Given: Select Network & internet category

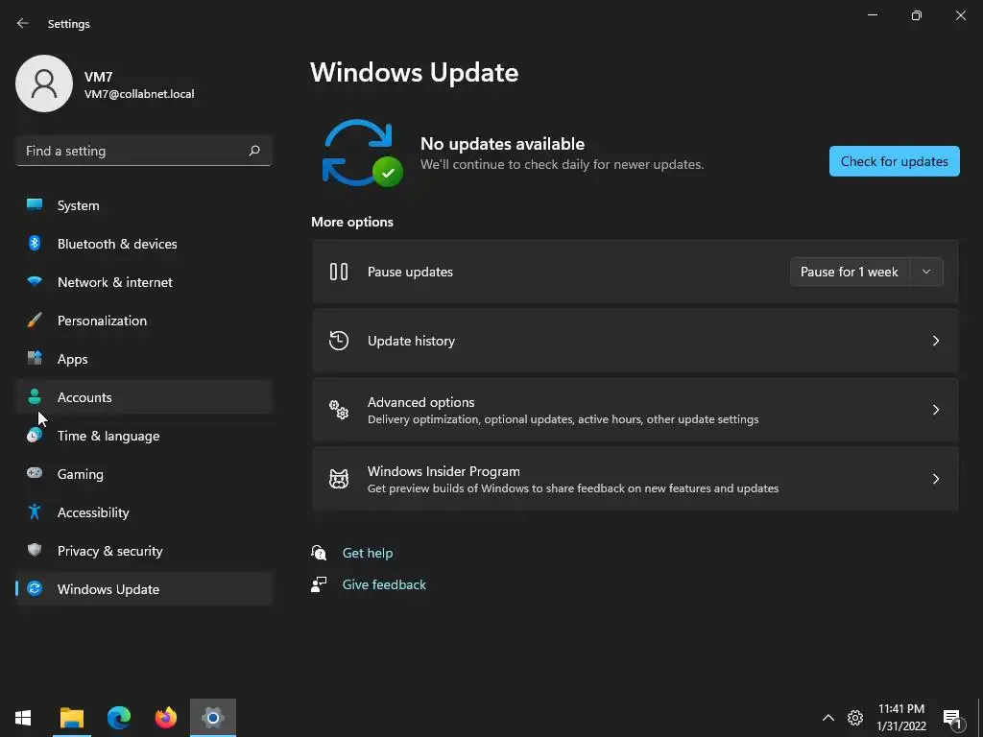Looking at the screenshot, I should 144,282.
